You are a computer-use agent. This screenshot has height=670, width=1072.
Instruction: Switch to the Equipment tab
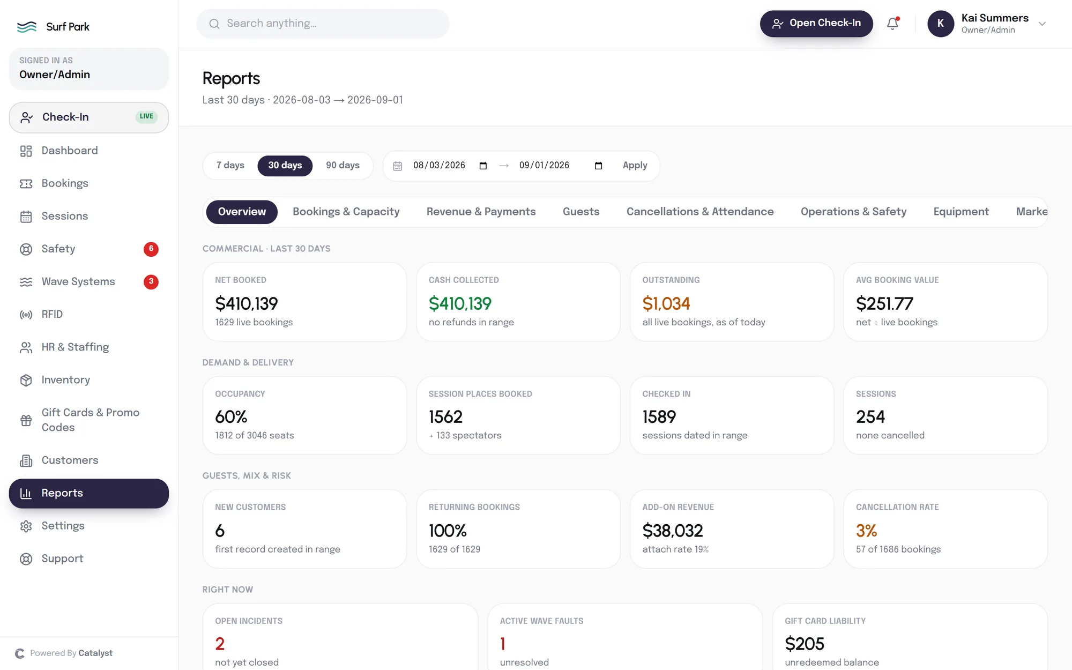coord(961,212)
